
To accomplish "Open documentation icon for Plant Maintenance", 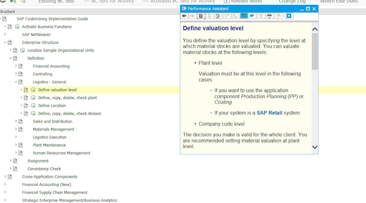I will [20, 145].
